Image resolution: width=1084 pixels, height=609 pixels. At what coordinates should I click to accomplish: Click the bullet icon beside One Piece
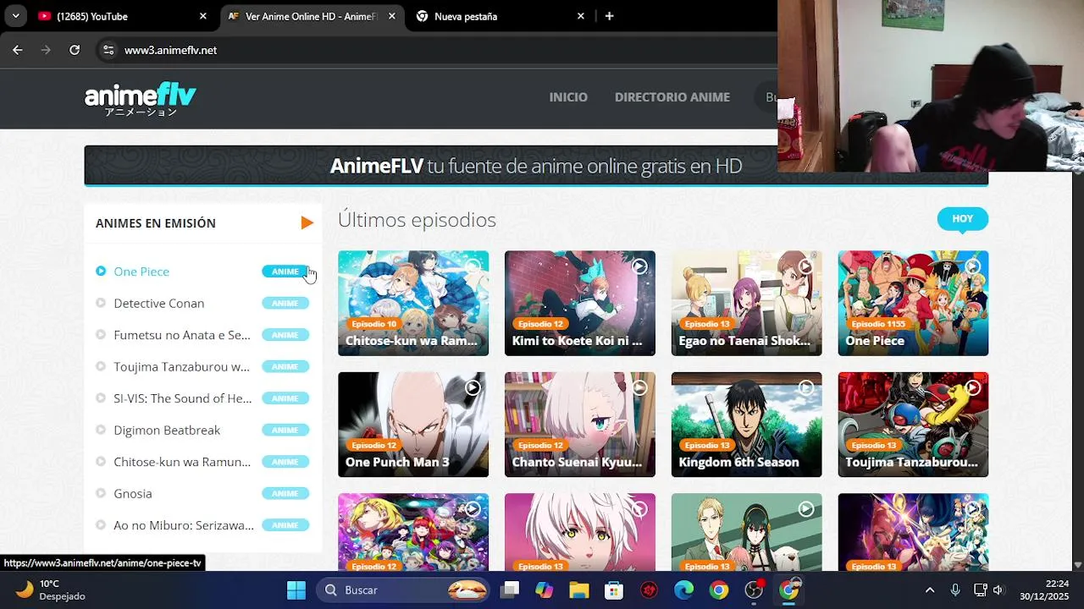(x=101, y=272)
